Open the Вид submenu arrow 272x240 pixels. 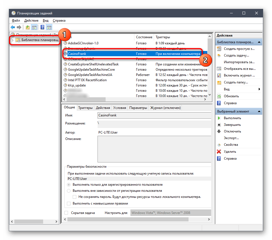pyautogui.click(x=259, y=89)
